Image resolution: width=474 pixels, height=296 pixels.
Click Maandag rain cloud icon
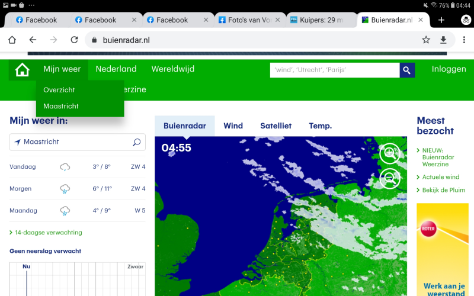[x=65, y=211]
